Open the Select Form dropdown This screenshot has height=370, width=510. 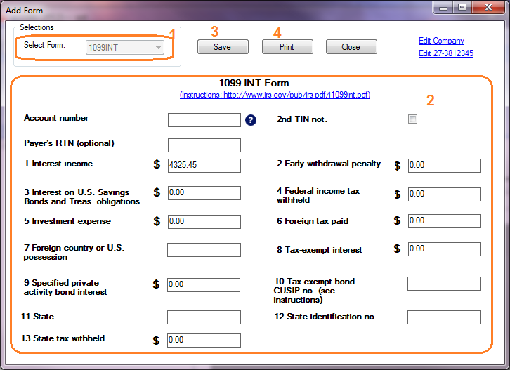(124, 48)
